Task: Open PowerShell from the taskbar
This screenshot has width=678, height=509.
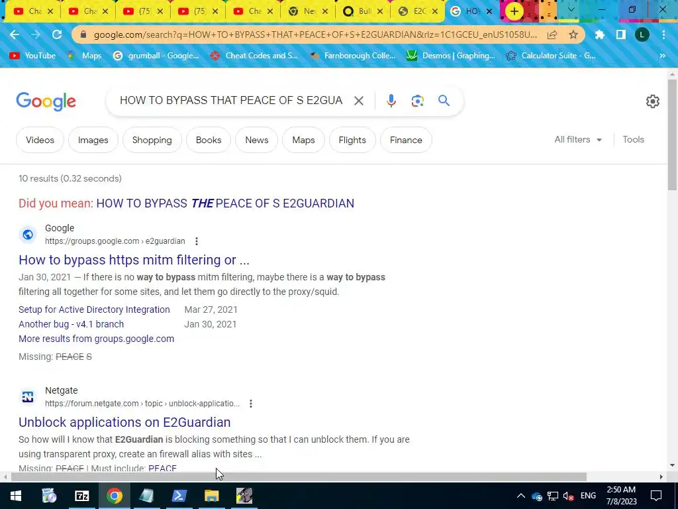Action: 179,496
